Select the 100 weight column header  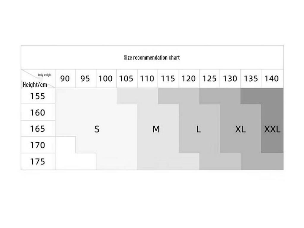(105, 79)
